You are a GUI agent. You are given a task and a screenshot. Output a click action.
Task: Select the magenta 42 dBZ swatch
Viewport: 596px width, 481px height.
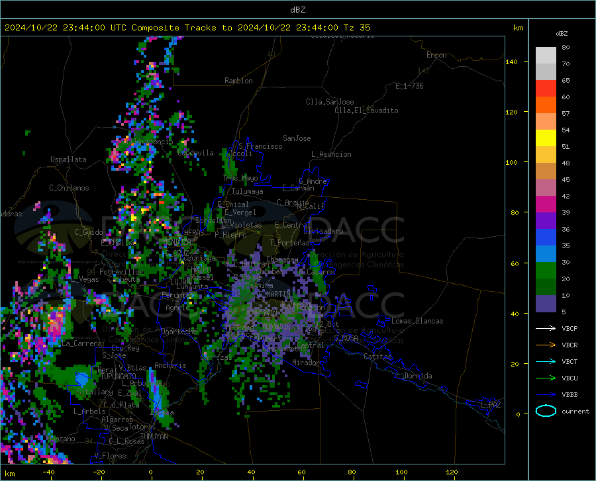pyautogui.click(x=546, y=204)
